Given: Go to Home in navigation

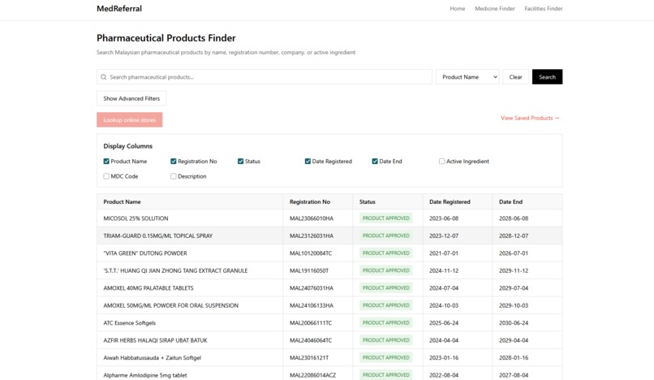Looking at the screenshot, I should coord(457,8).
